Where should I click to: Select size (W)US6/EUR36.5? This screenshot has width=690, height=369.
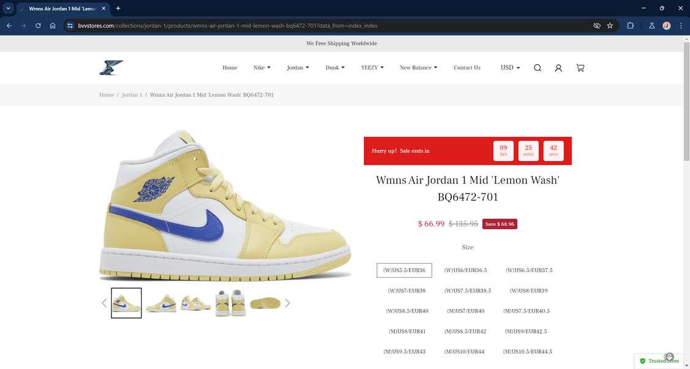click(x=466, y=270)
